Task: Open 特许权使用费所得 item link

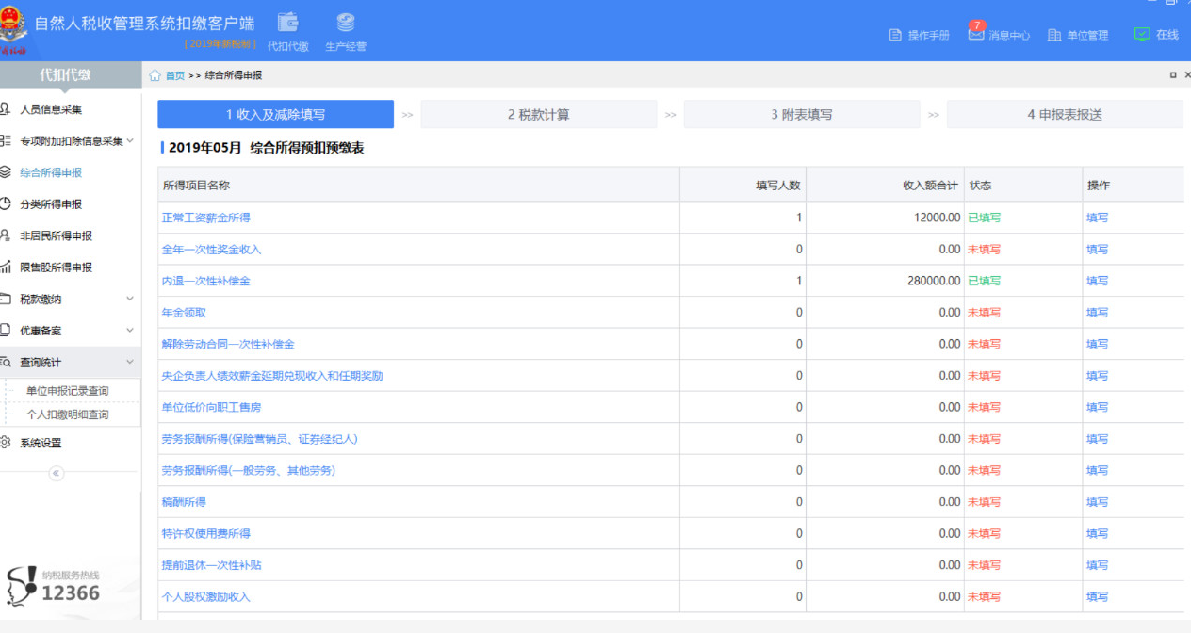Action: point(205,533)
